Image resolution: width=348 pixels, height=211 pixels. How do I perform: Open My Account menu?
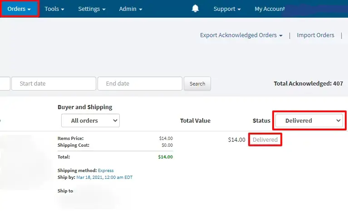(x=270, y=9)
